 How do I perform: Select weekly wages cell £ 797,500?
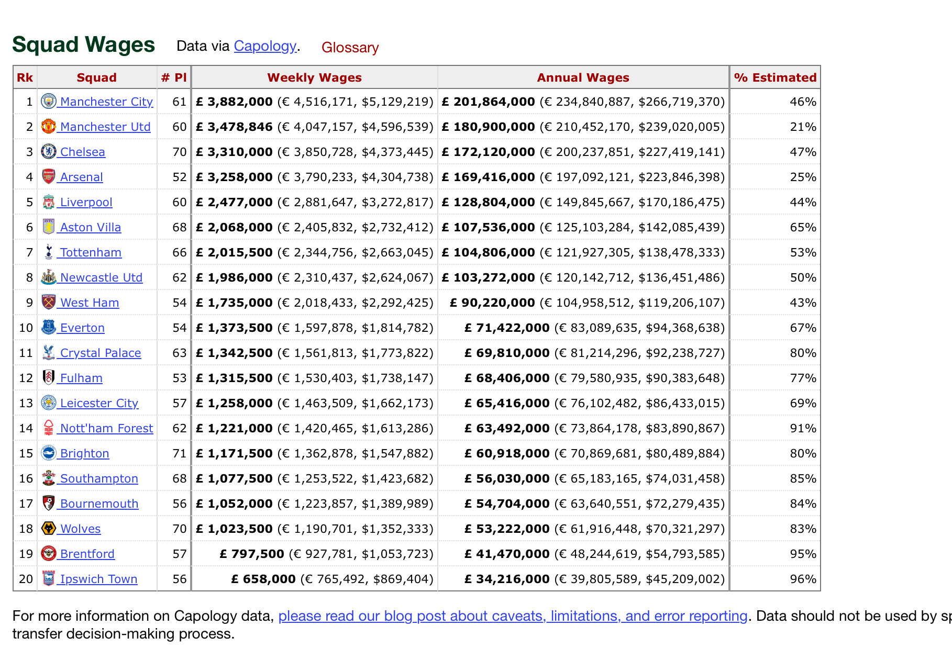pos(314,554)
